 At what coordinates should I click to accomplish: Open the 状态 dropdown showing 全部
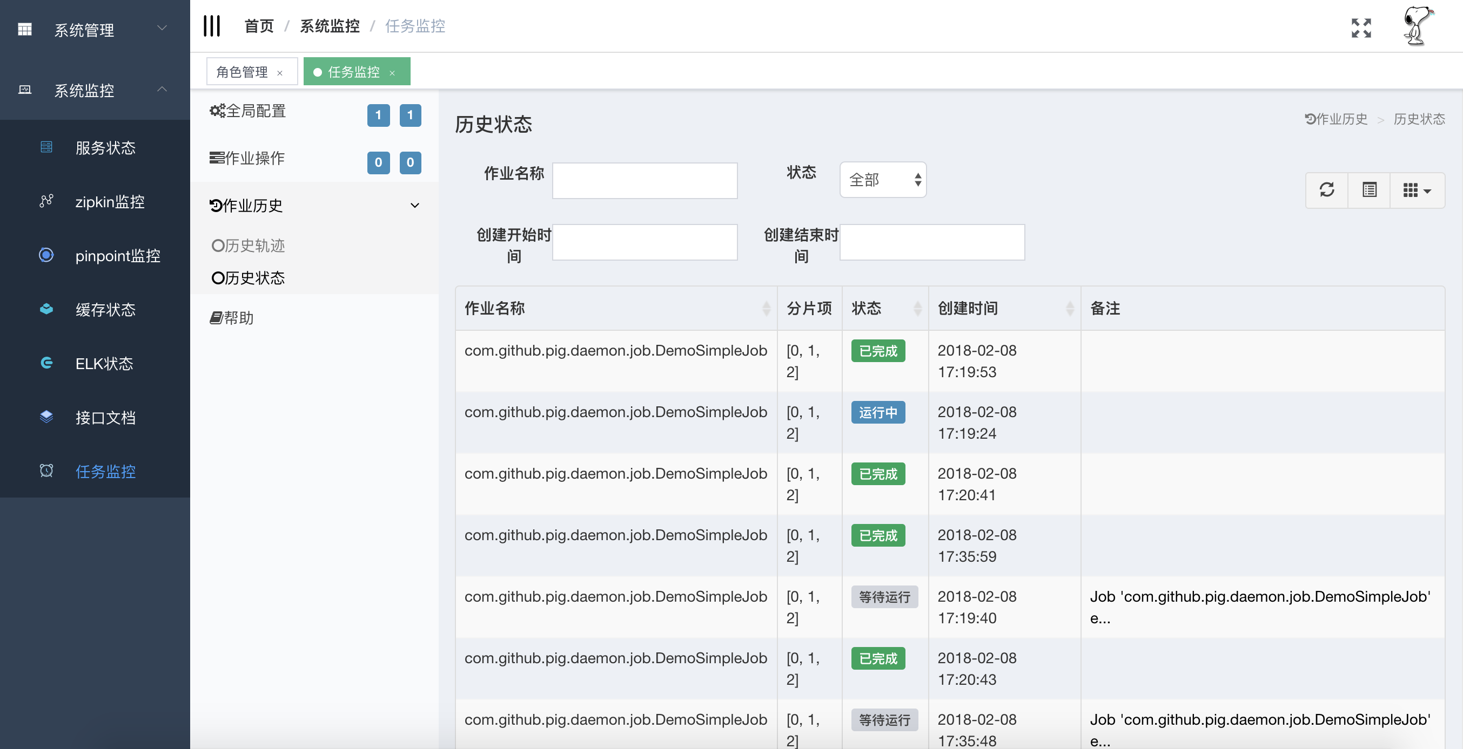pos(883,180)
